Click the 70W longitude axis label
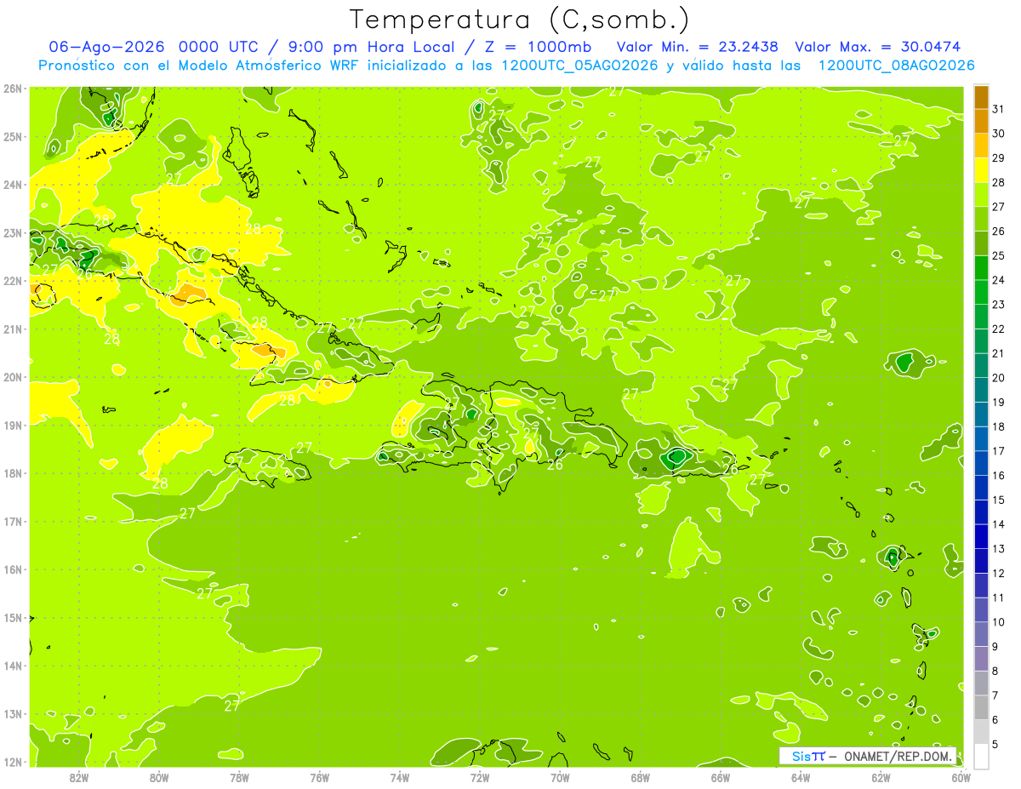Screen dimensions: 1021x789 point(560,777)
